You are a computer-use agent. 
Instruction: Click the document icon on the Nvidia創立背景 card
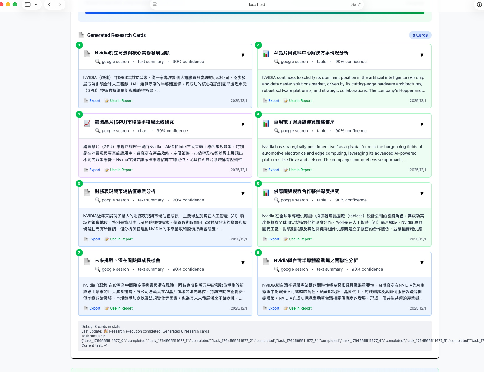point(87,54)
